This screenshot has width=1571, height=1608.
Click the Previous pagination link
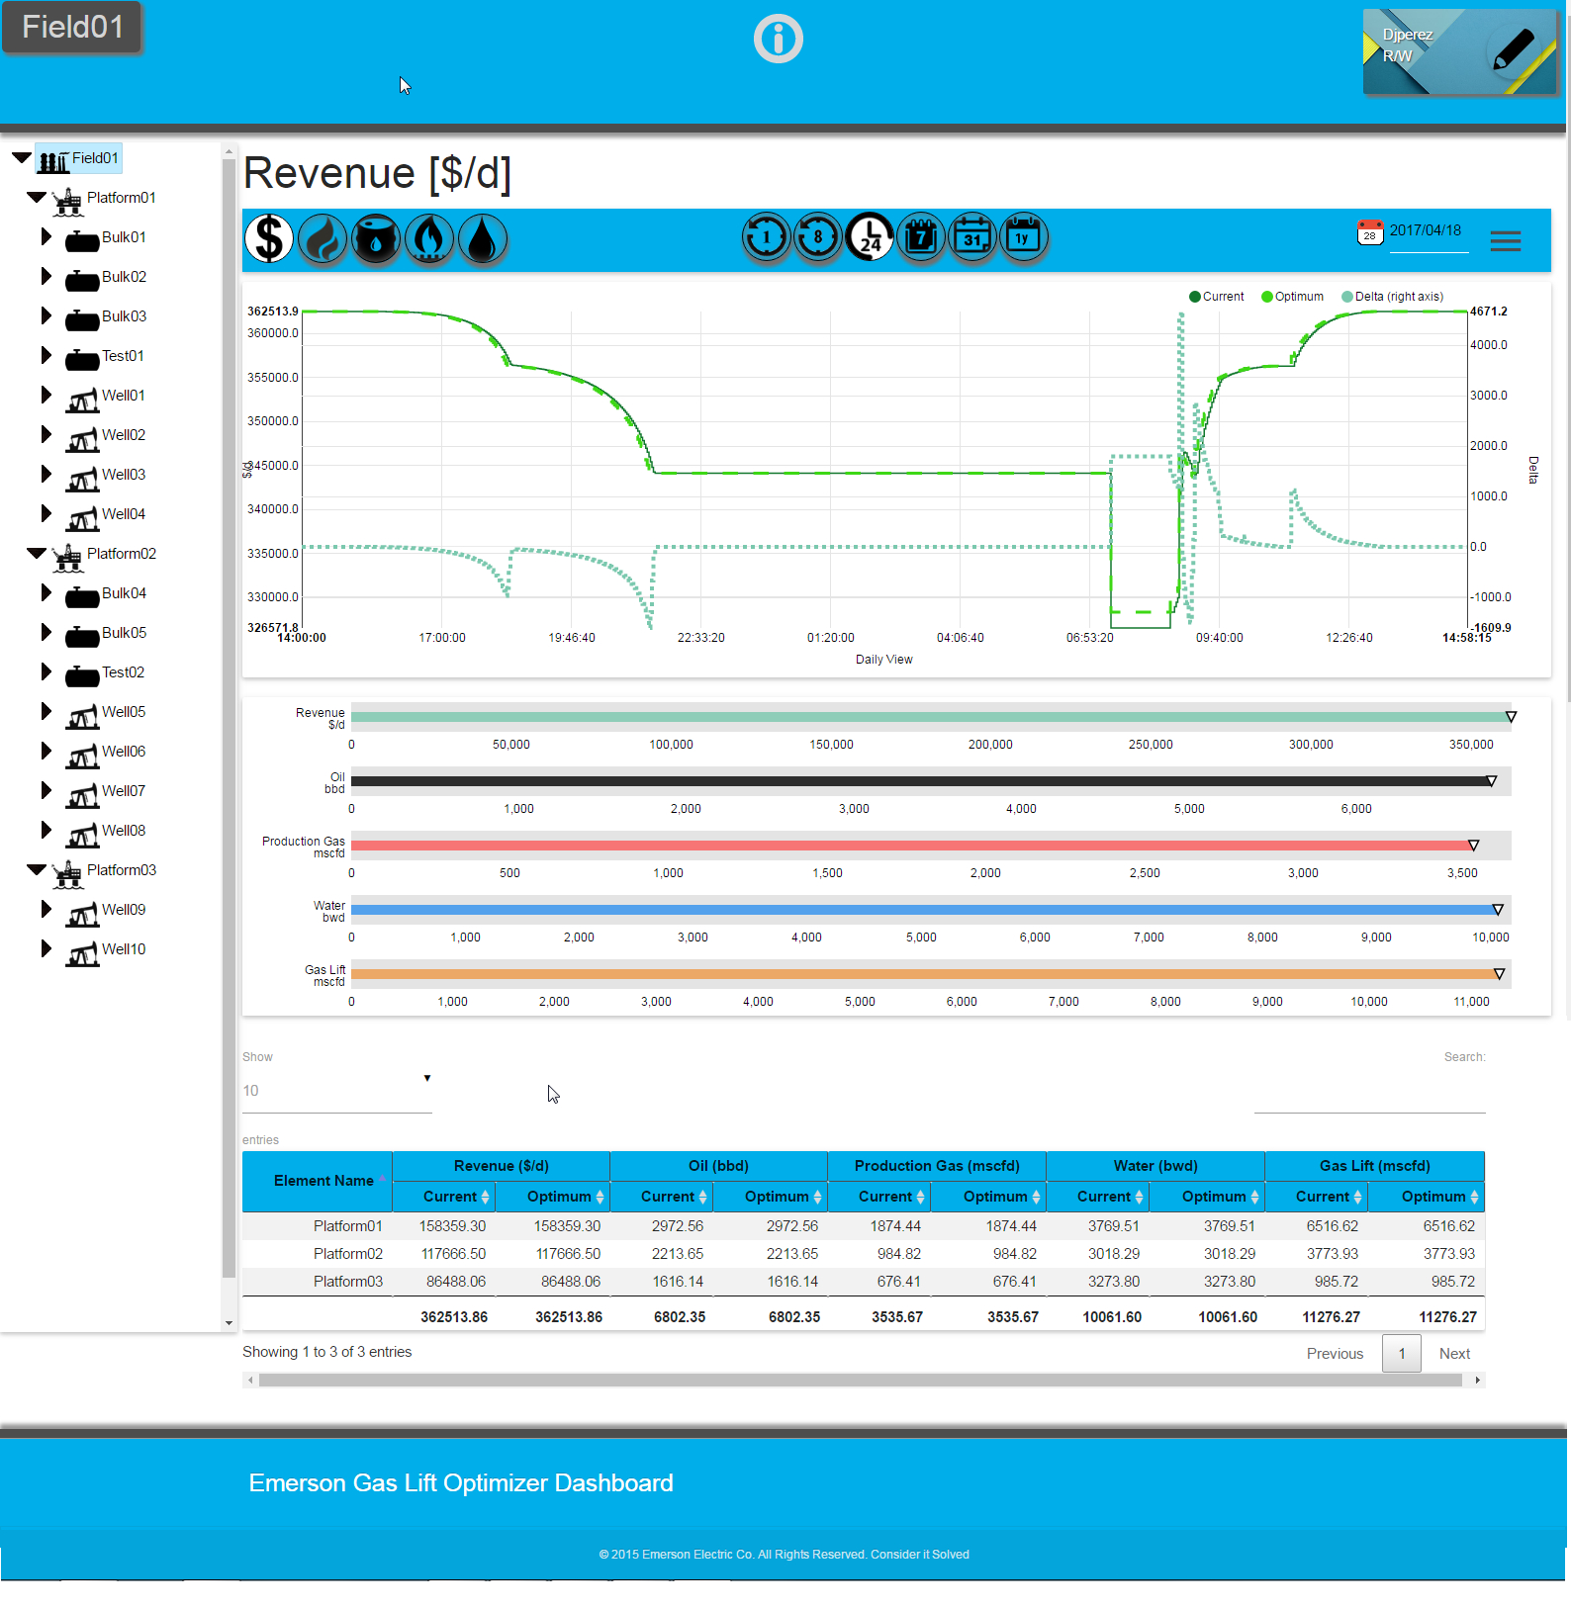click(x=1335, y=1354)
